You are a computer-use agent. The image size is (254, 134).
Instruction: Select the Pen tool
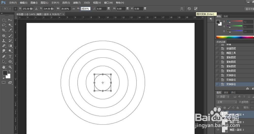(4, 56)
